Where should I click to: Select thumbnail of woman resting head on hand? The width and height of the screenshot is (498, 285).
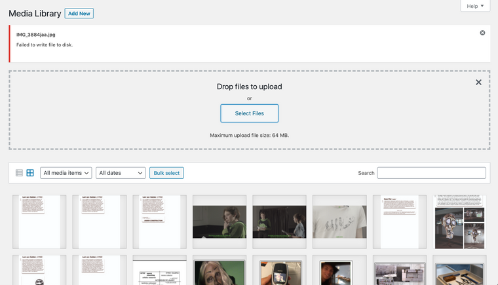219,221
